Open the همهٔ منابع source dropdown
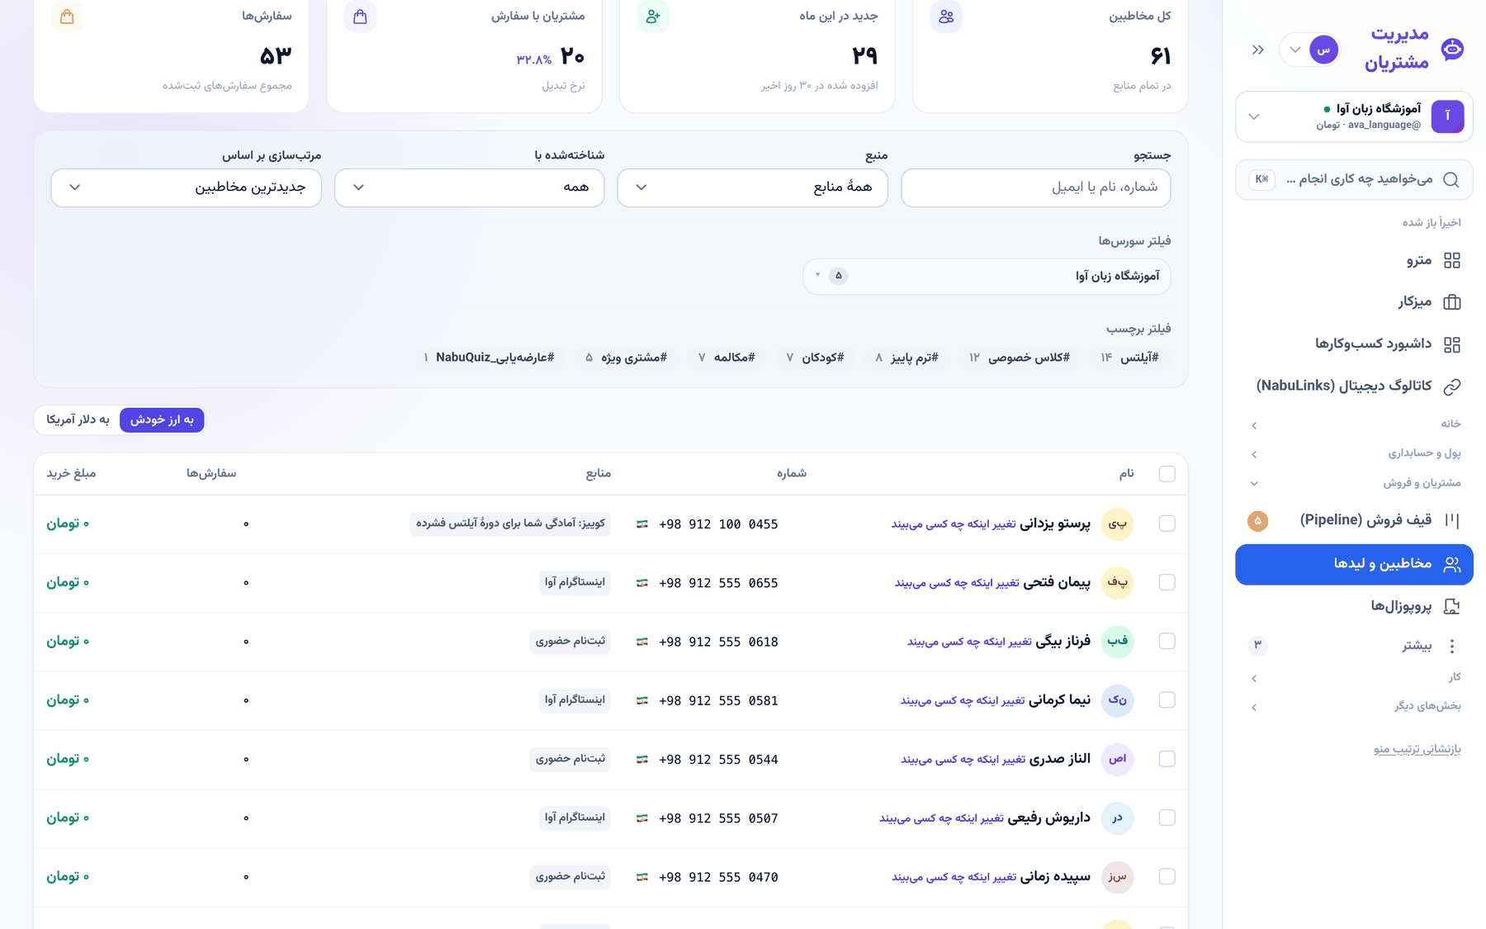This screenshot has height=929, width=1486. [753, 187]
